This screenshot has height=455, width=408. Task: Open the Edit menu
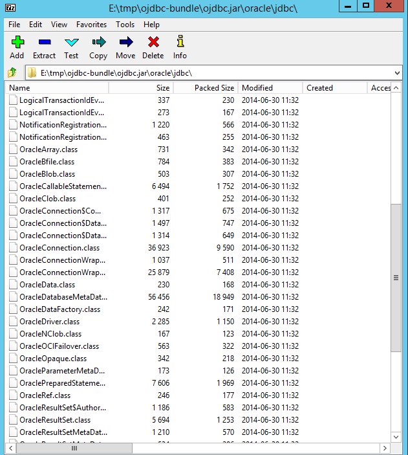click(x=36, y=25)
